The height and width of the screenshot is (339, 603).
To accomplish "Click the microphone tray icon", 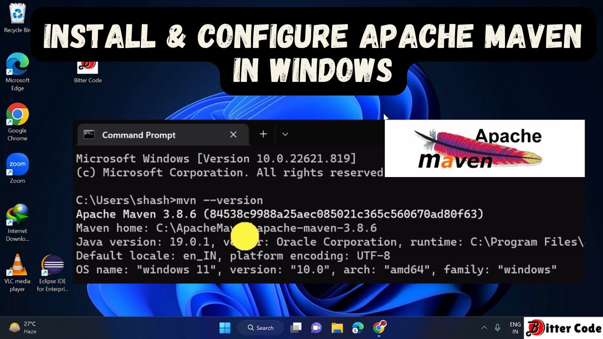I will [x=497, y=328].
